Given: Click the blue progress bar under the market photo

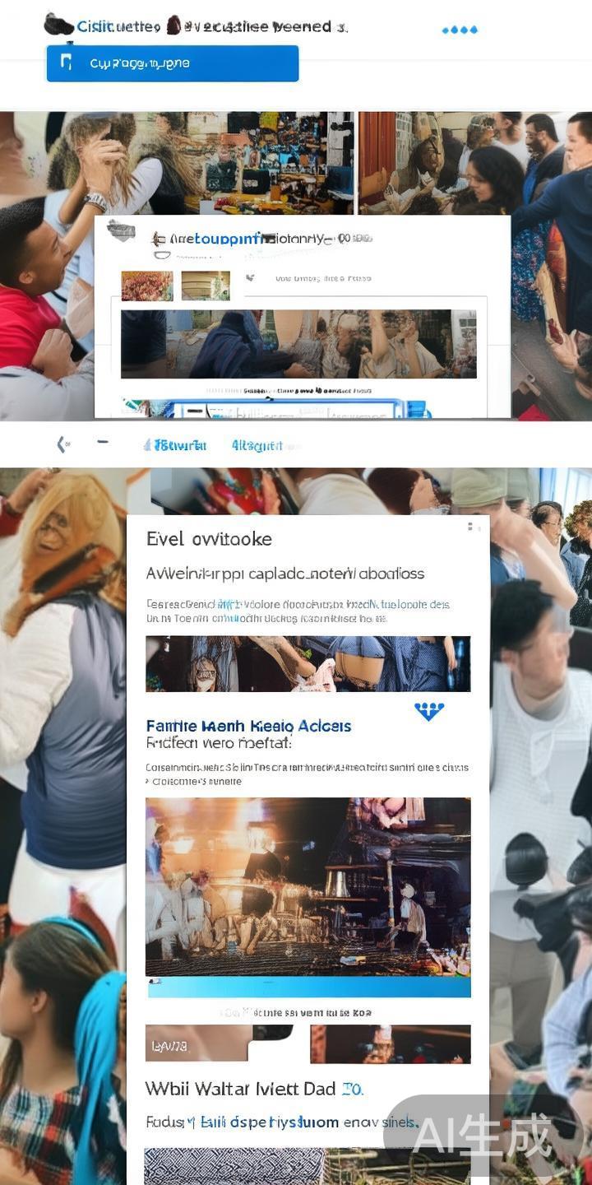Looking at the screenshot, I should point(308,987).
